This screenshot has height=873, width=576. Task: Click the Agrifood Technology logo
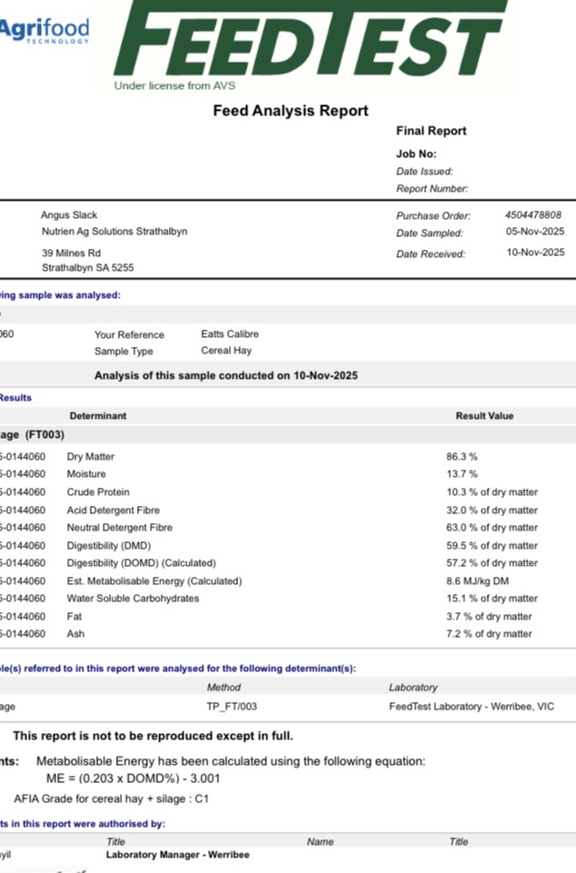[x=45, y=30]
